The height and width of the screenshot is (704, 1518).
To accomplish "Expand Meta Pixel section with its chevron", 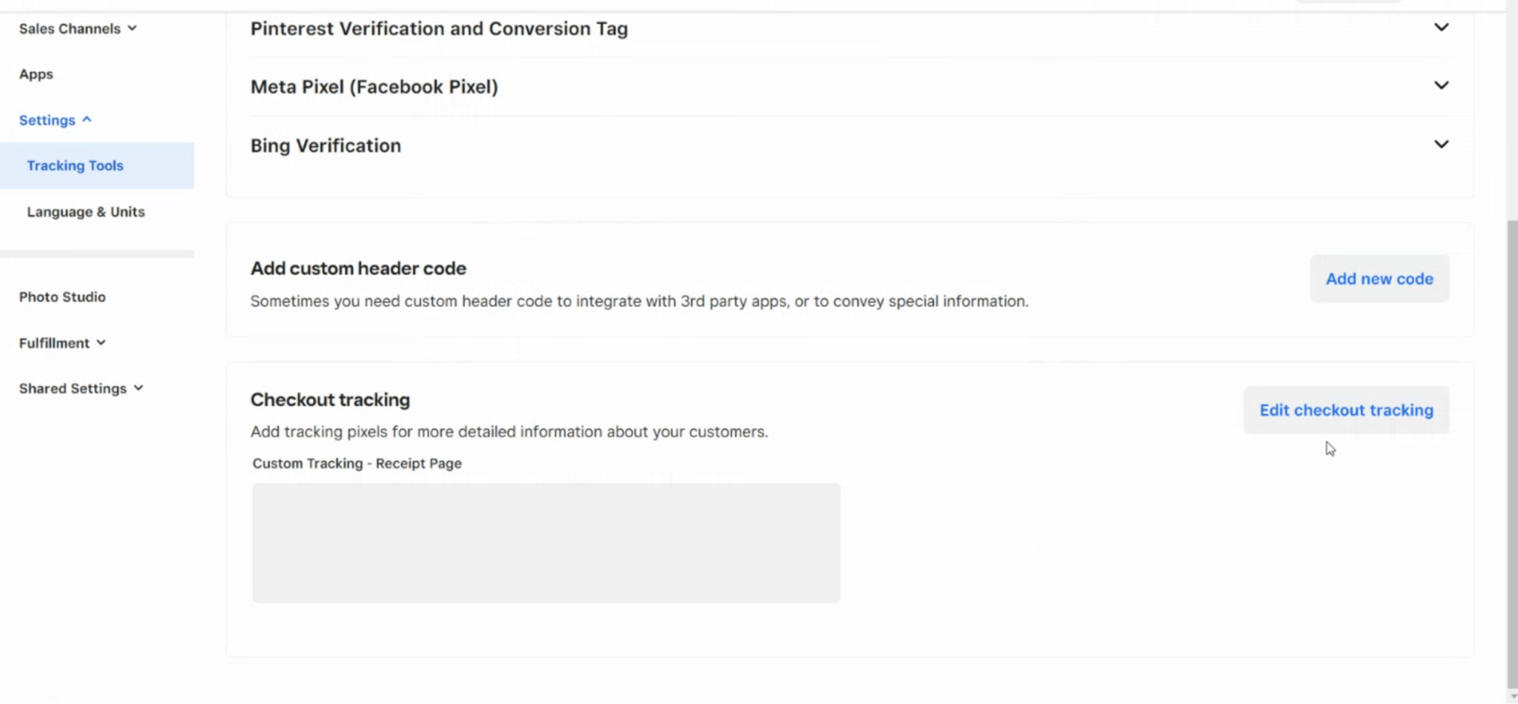I will pyautogui.click(x=1441, y=86).
